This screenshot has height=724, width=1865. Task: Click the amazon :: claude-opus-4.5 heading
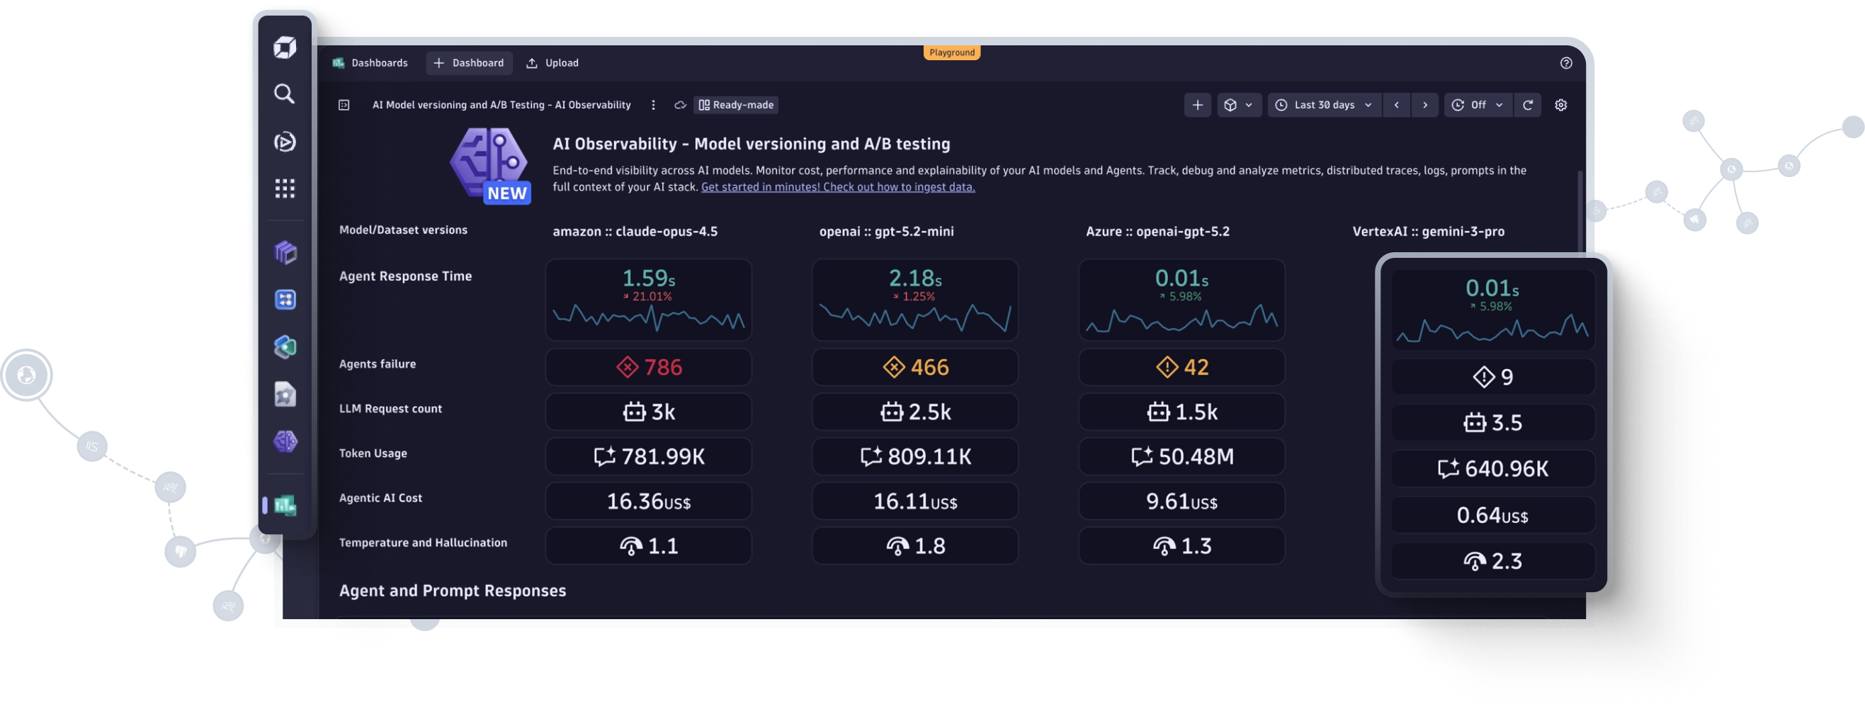click(x=635, y=232)
